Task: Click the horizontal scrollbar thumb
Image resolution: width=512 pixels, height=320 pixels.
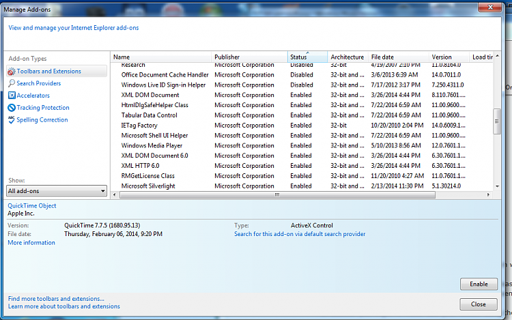Action: pyautogui.click(x=278, y=194)
